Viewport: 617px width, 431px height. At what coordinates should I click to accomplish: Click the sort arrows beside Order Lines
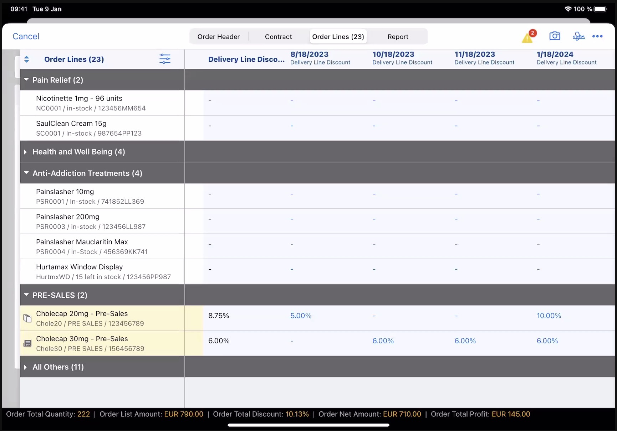click(x=26, y=59)
